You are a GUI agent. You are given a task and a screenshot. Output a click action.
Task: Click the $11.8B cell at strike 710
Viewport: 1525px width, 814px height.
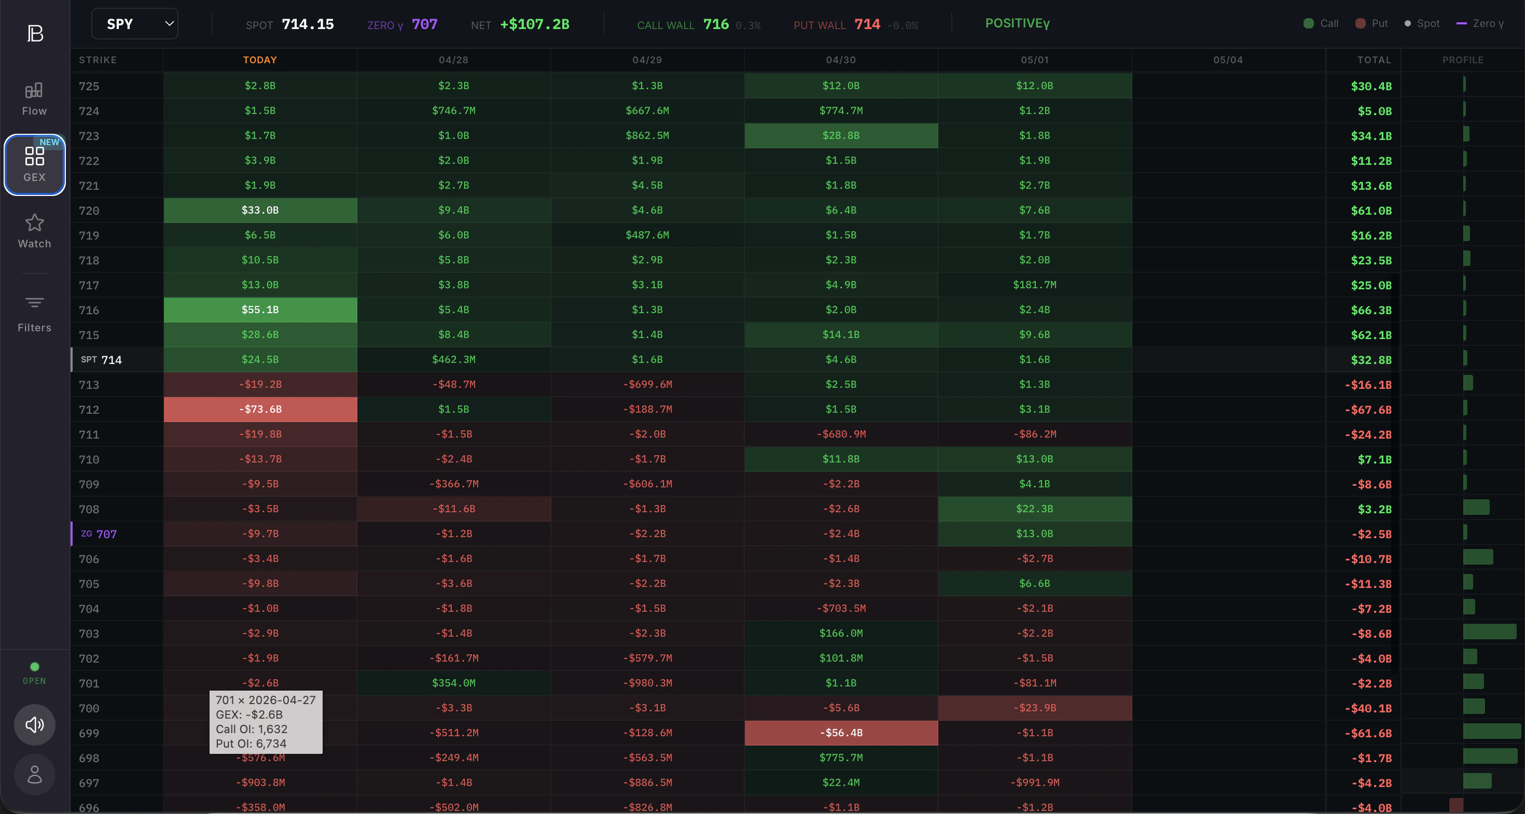pyautogui.click(x=841, y=459)
